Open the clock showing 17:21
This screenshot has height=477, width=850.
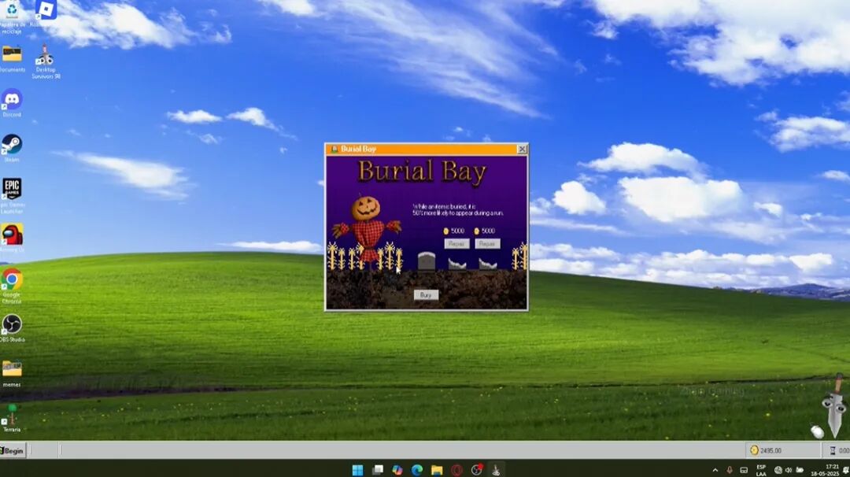click(x=826, y=470)
